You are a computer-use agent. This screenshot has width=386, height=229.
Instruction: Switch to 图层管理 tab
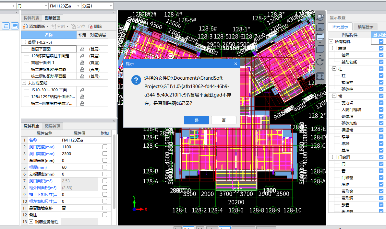point(53,126)
